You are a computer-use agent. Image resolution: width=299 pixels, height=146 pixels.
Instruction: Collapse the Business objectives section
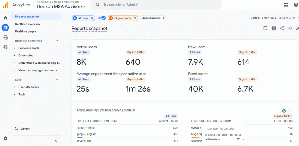[57, 41]
